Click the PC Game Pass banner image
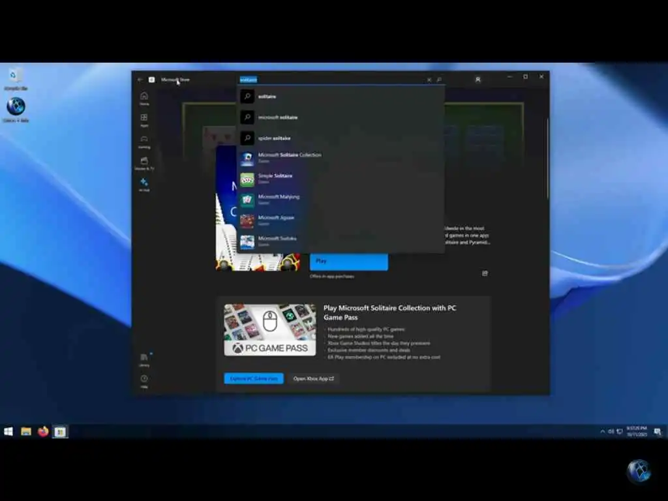The height and width of the screenshot is (501, 668). (270, 329)
